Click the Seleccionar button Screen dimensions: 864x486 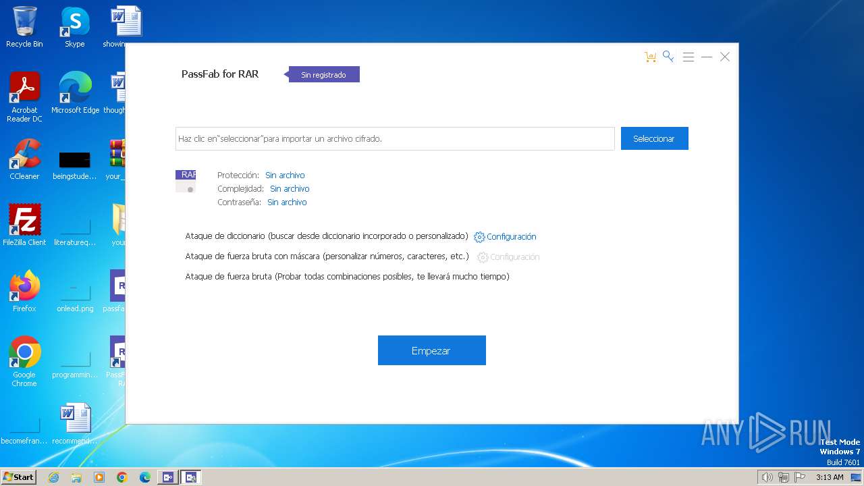[654, 138]
